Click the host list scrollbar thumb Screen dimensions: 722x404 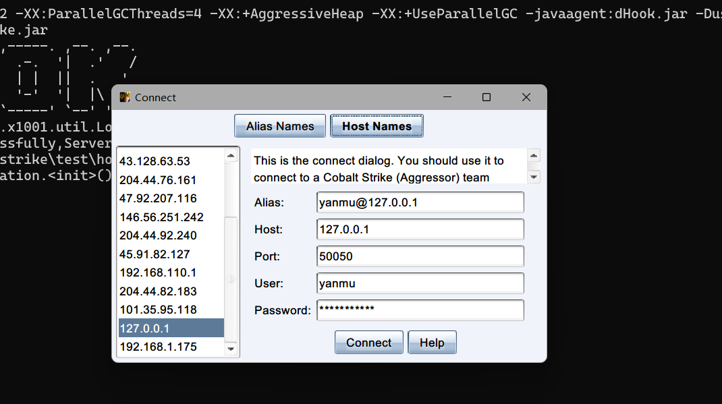231,279
